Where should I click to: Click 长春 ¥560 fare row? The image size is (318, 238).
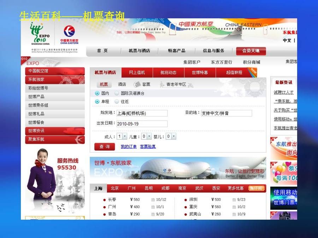[x=135, y=200]
